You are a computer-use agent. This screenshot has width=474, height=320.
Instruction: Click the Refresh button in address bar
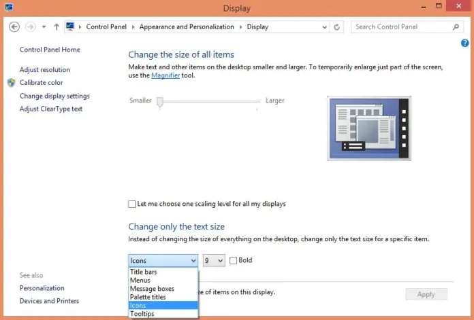coord(337,27)
